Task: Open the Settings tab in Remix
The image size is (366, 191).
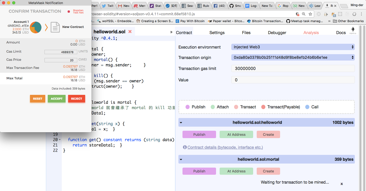Action: coord(217,33)
